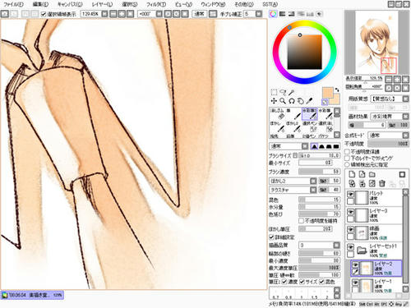Select the rectangular selection tool
Viewport: 411px width, 308px height.
point(274,92)
